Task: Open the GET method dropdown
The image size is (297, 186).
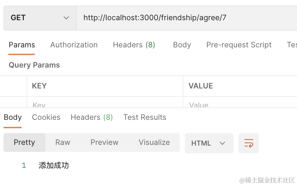Action: pos(40,18)
